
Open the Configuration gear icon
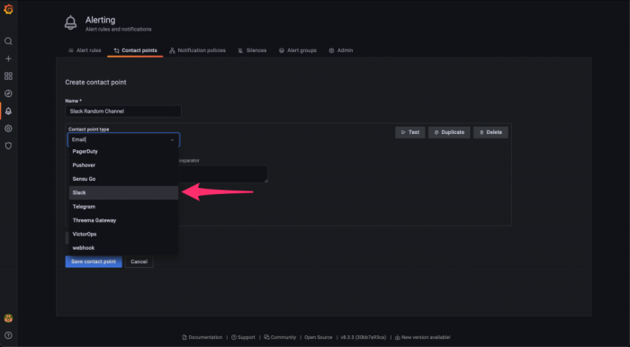click(x=8, y=129)
